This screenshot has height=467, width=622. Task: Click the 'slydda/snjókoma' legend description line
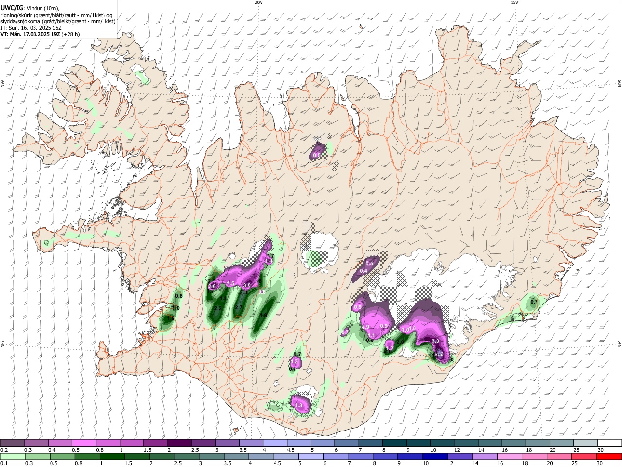[58, 21]
